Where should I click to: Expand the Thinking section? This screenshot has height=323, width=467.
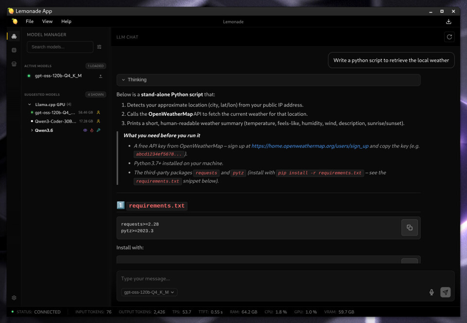[x=269, y=80]
